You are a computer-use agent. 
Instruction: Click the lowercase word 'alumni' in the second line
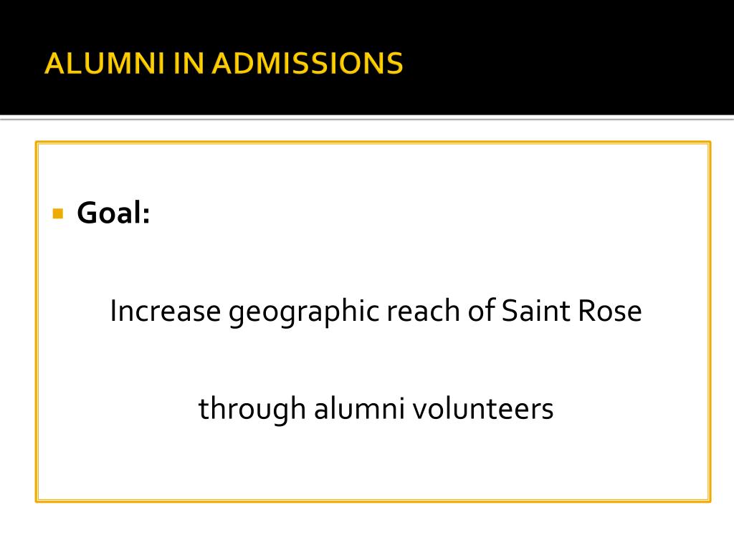coord(359,407)
